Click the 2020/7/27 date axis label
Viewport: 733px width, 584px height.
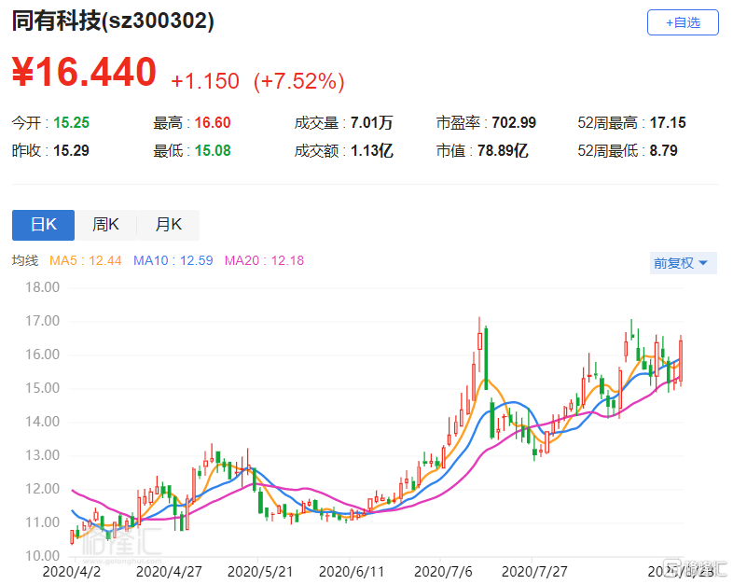(534, 572)
